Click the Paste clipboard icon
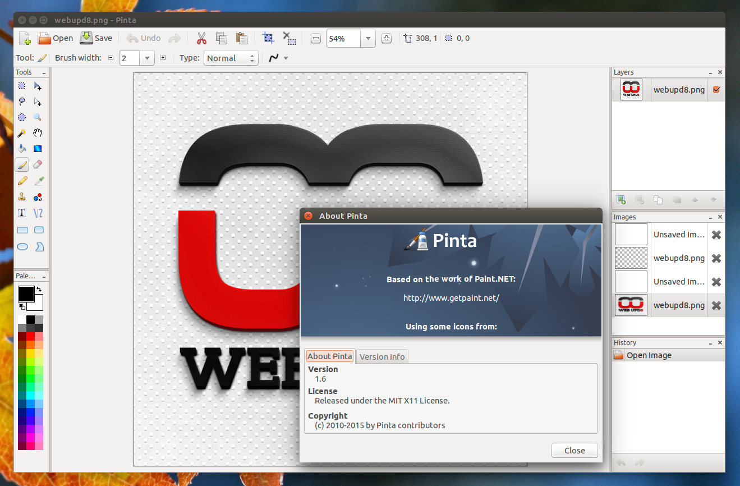The image size is (740, 486). click(242, 38)
